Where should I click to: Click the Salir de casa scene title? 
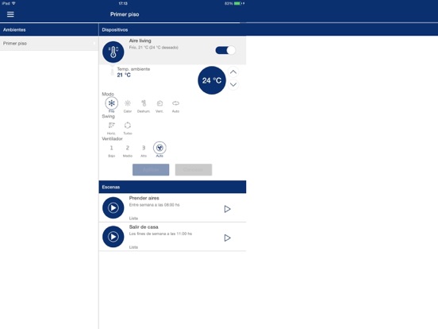pyautogui.click(x=144, y=227)
